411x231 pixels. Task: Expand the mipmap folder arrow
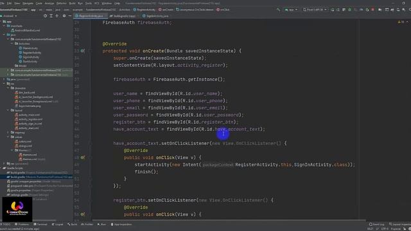point(8,133)
